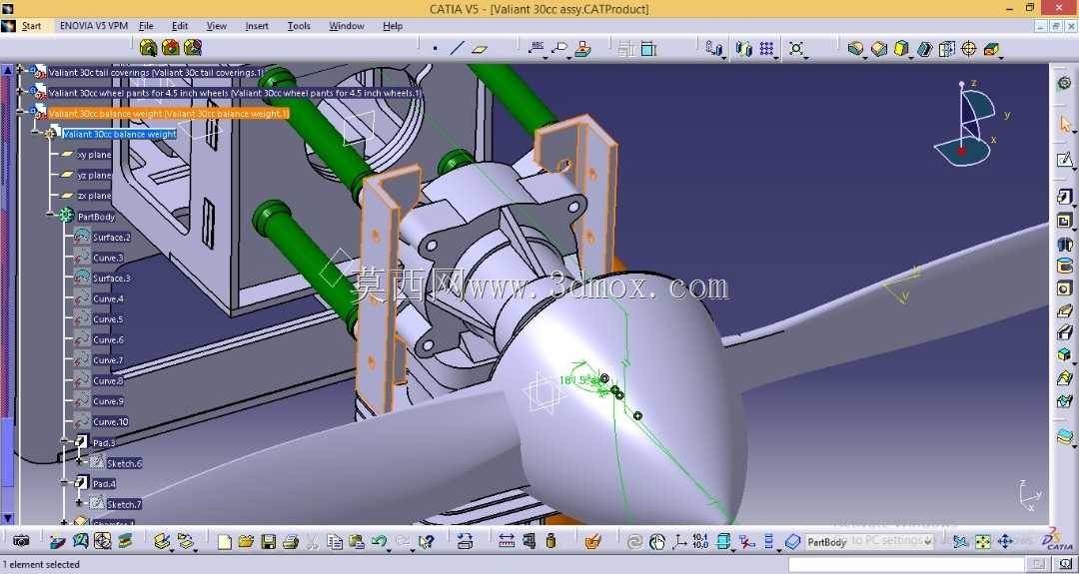Collapse the Pad.4 tree node
Viewport: 1079px width, 574px height.
click(x=65, y=482)
